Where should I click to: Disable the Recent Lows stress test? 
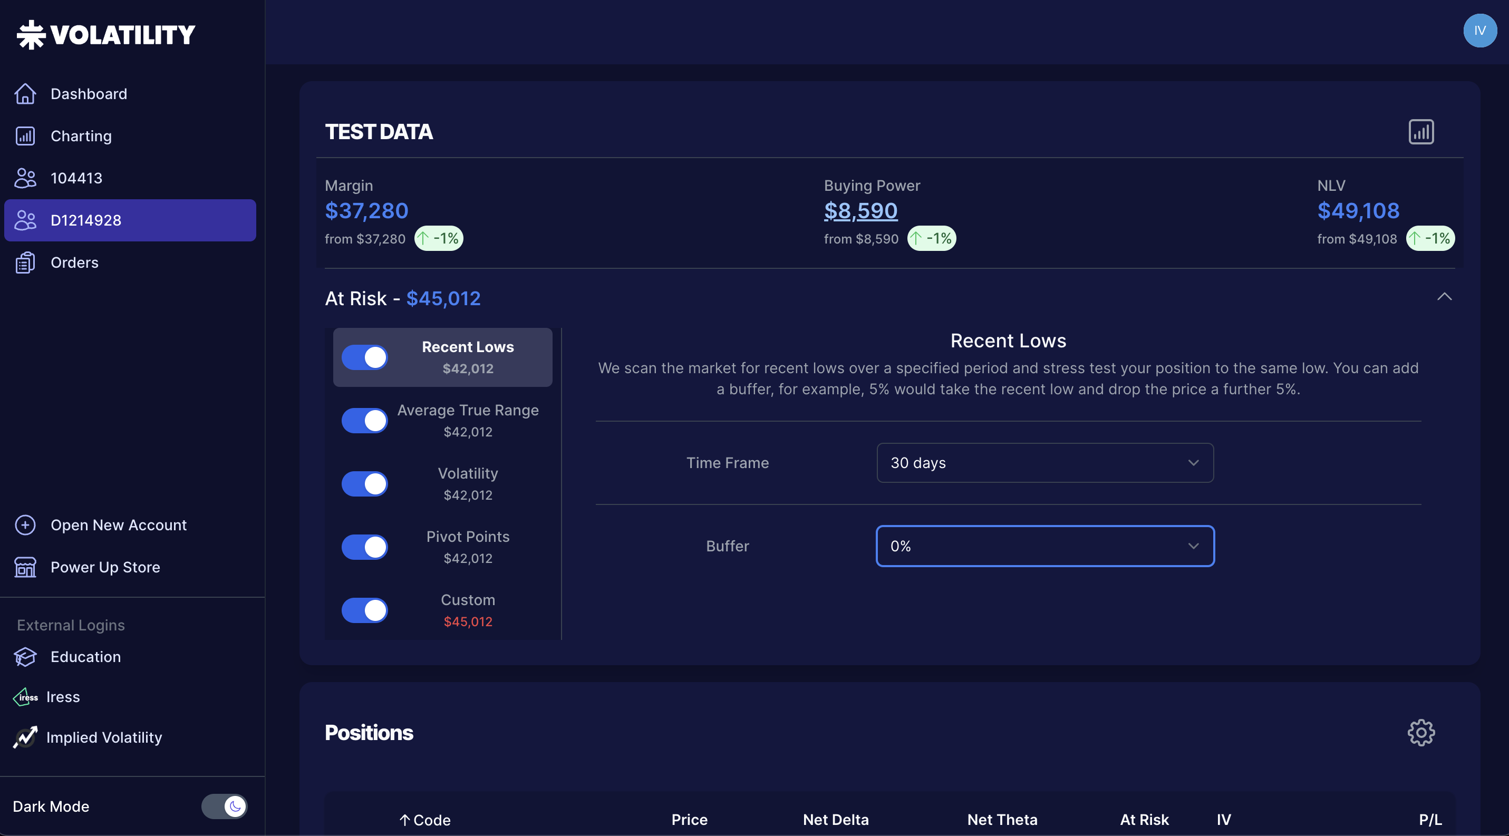tap(364, 357)
